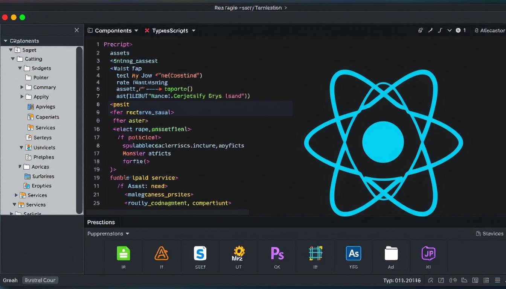The image size is (506, 289).
Task: Click the boot-shaped icon in status bar
Action: click(x=465, y=280)
